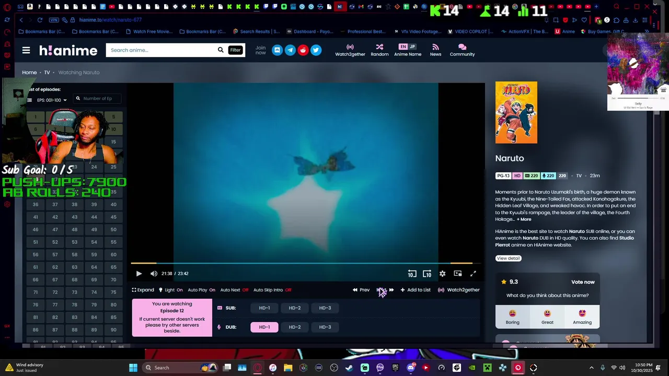This screenshot has height=376, width=669.
Task: Go to the TV breadcrumb
Action: (x=47, y=73)
